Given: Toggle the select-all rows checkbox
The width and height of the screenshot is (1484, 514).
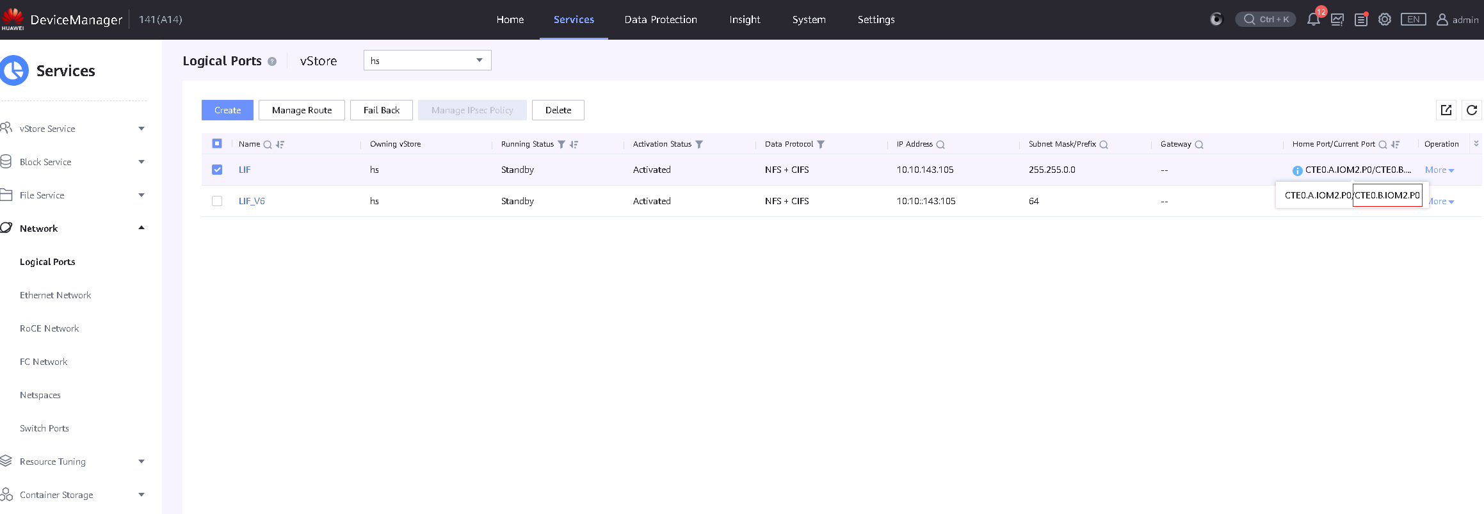Looking at the screenshot, I should point(217,143).
